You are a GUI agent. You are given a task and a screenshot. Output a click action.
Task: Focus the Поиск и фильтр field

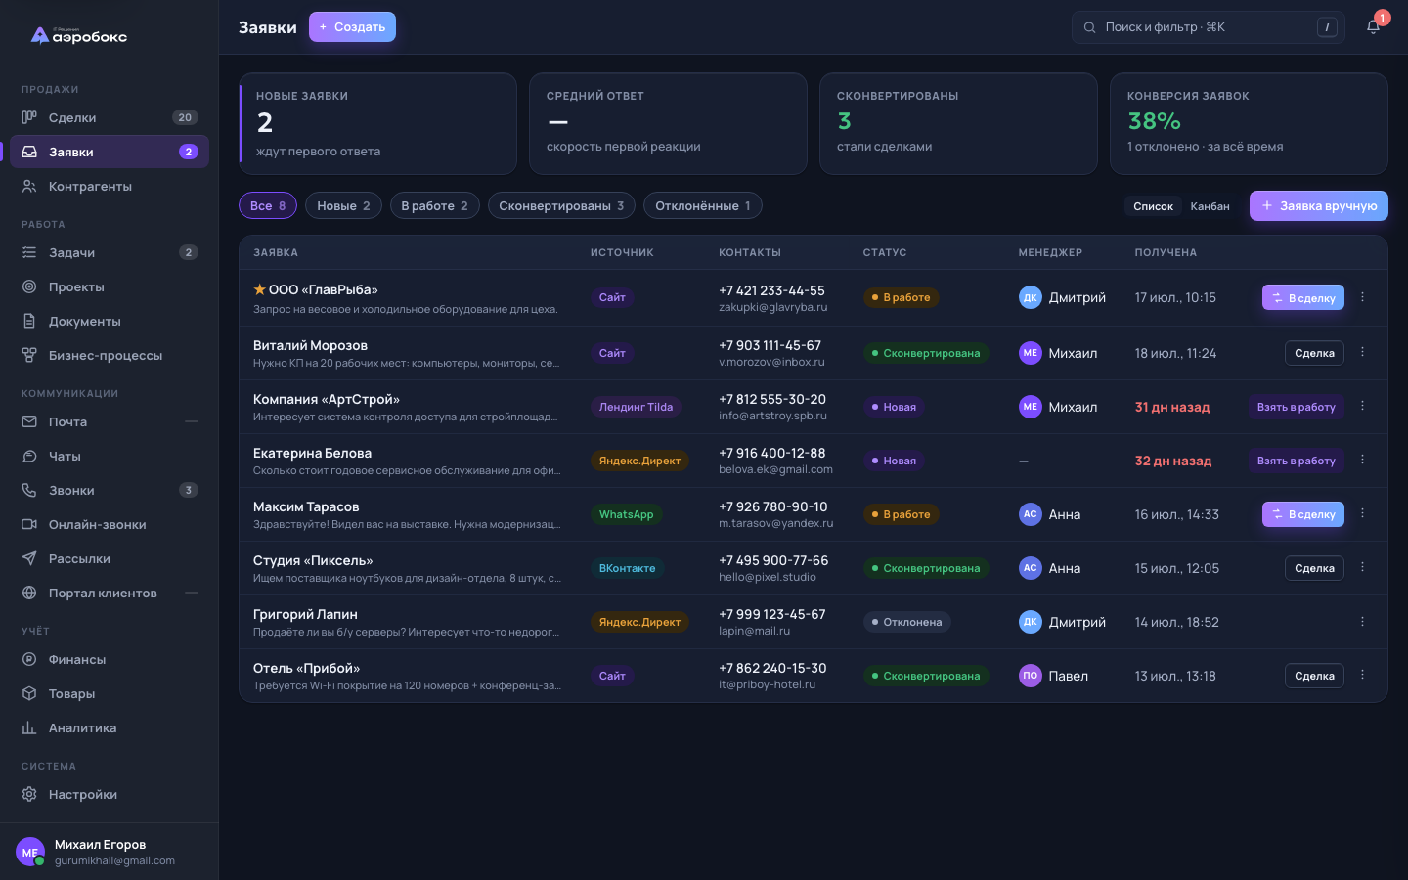click(1209, 27)
